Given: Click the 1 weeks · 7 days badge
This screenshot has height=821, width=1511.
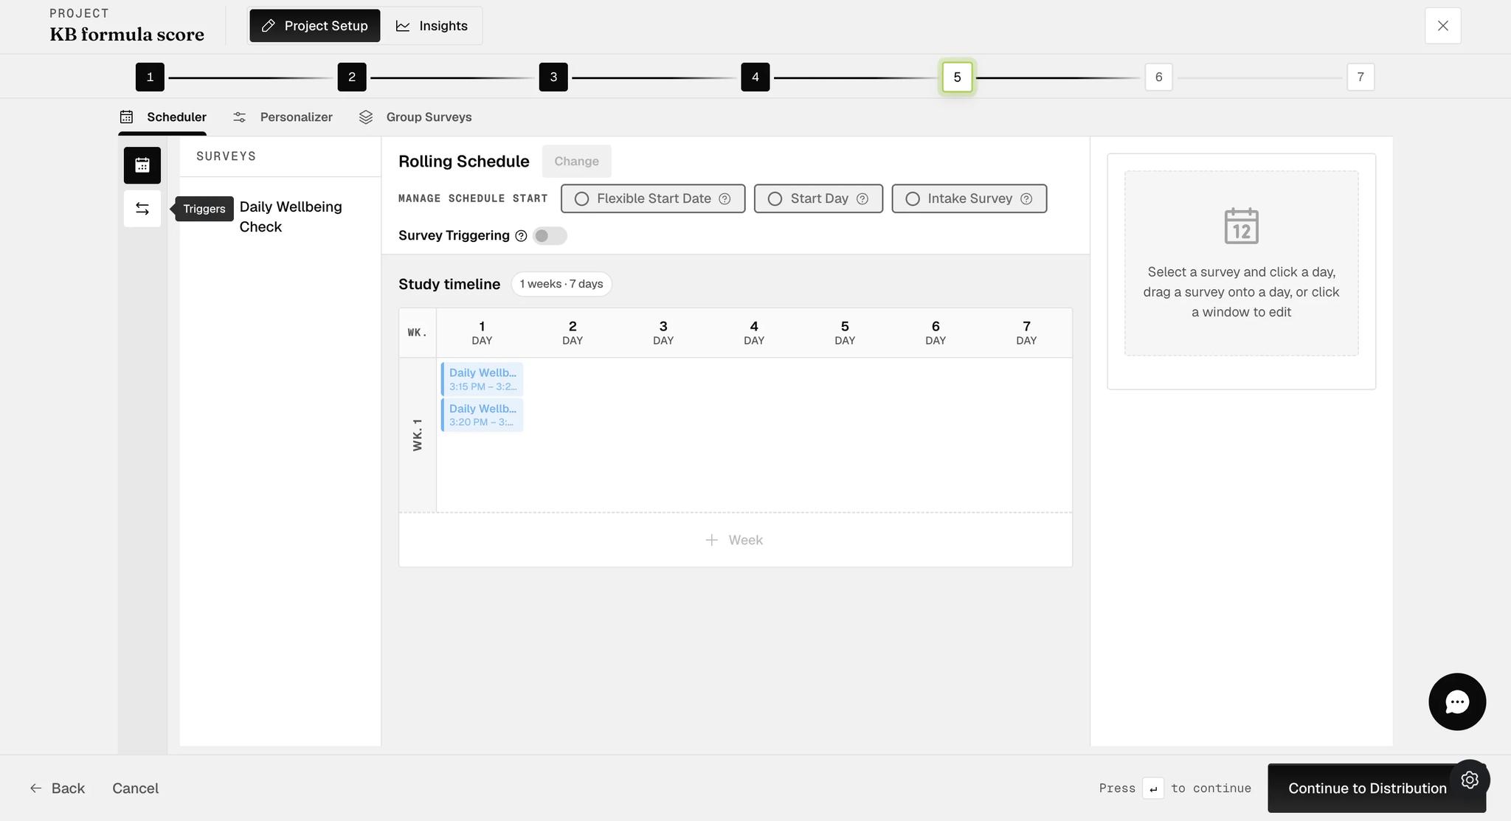Looking at the screenshot, I should pos(561,284).
